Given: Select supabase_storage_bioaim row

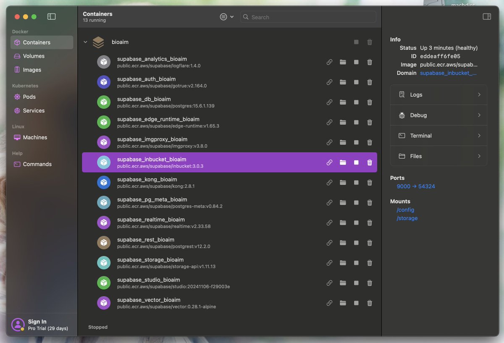Looking at the screenshot, I should (229, 263).
